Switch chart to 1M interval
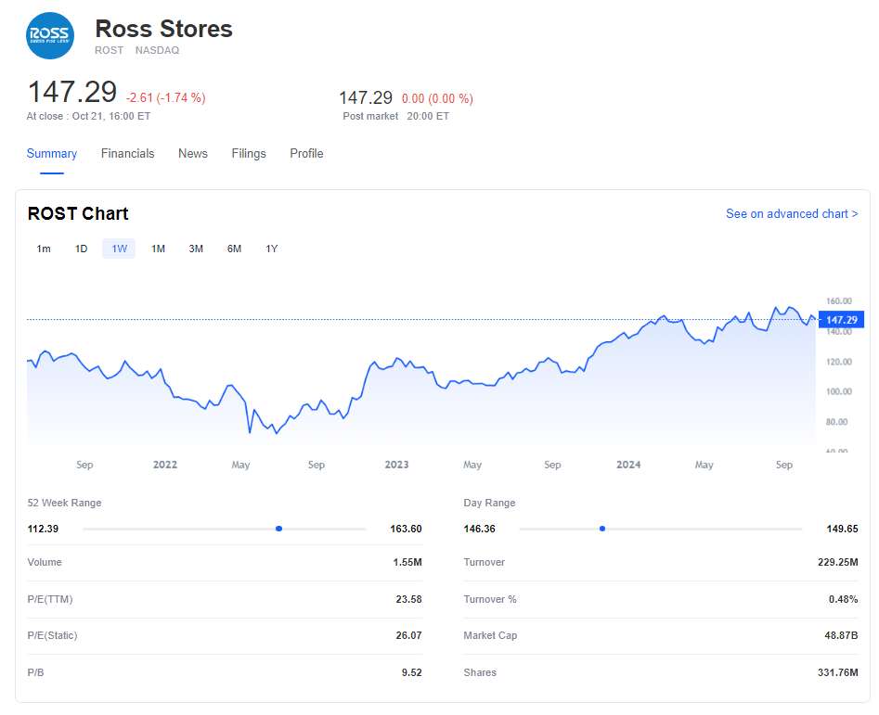Viewport: 879px width, 715px height. 158,249
